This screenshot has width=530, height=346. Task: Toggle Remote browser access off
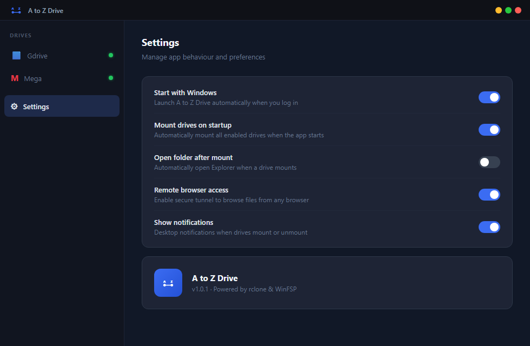(x=489, y=195)
